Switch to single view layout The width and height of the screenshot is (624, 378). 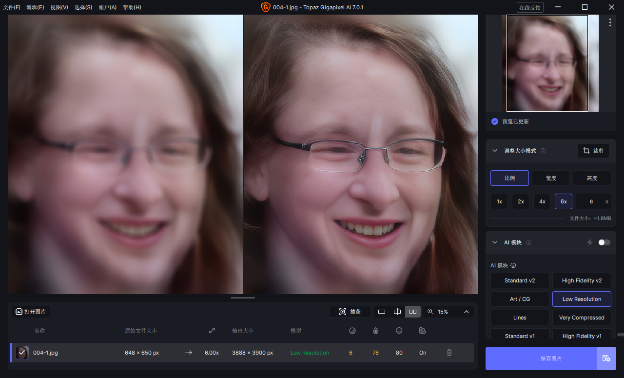[382, 312]
